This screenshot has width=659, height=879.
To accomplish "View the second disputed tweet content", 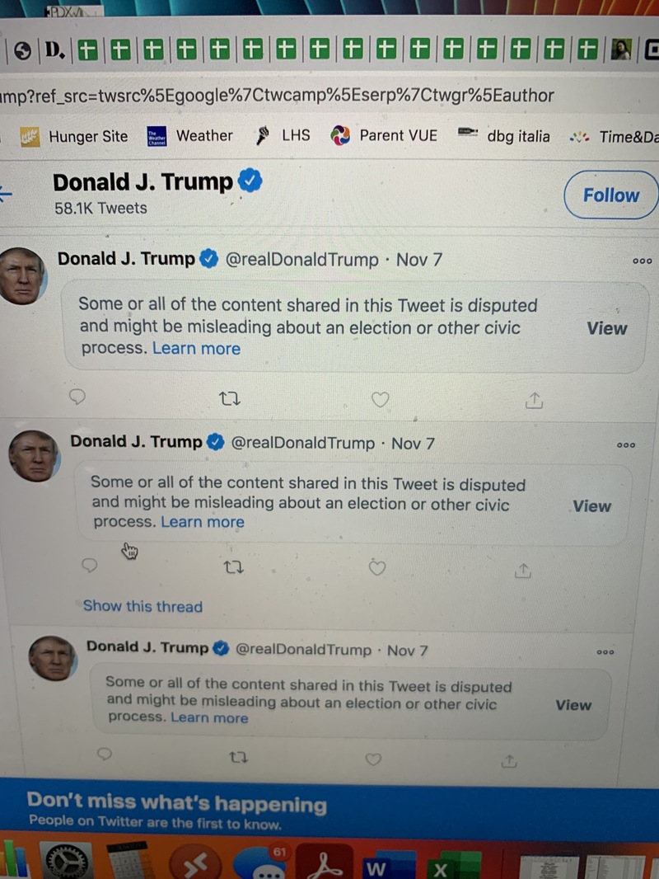I will tap(591, 506).
